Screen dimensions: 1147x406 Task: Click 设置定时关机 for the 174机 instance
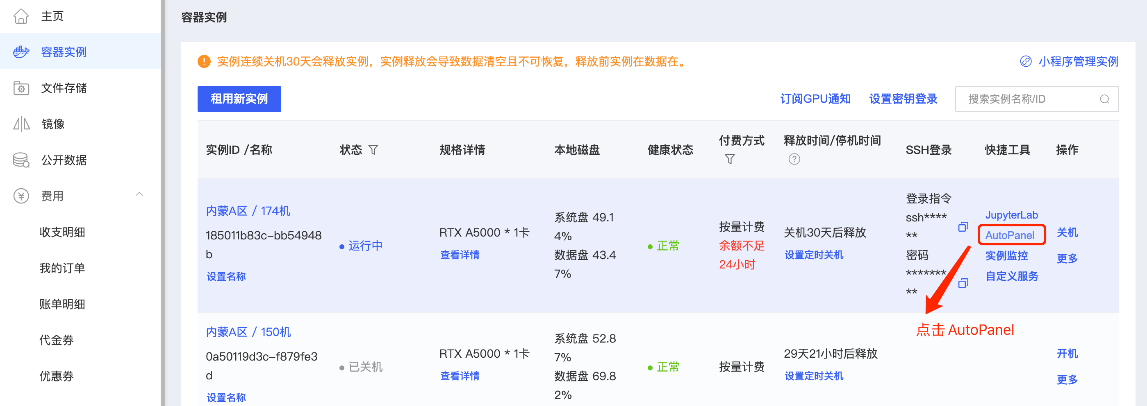pyautogui.click(x=813, y=255)
